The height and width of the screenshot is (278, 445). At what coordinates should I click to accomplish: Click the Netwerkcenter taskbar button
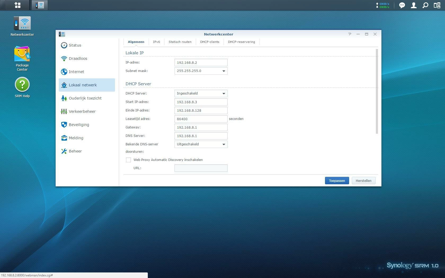40,5
